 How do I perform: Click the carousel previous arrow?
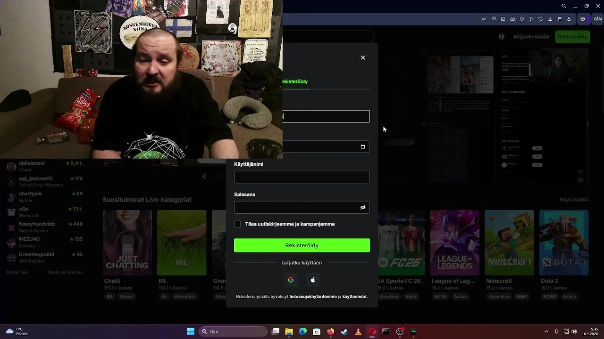click(204, 177)
